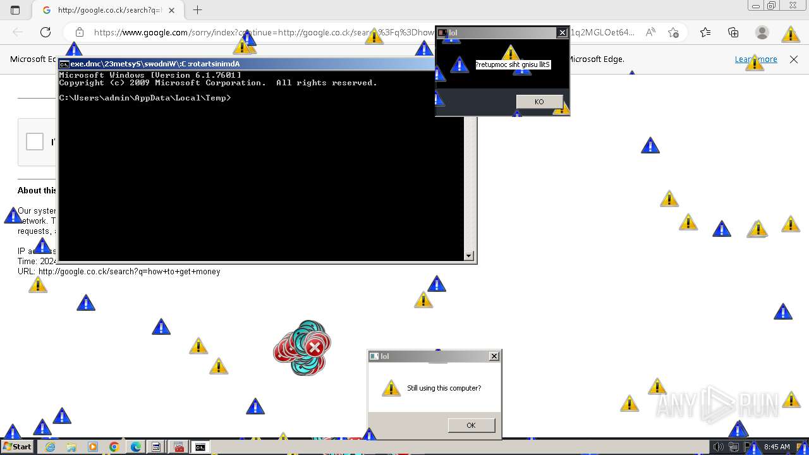Tick the reCAPTCHA checkbox
This screenshot has width=809, height=455.
coord(35,142)
